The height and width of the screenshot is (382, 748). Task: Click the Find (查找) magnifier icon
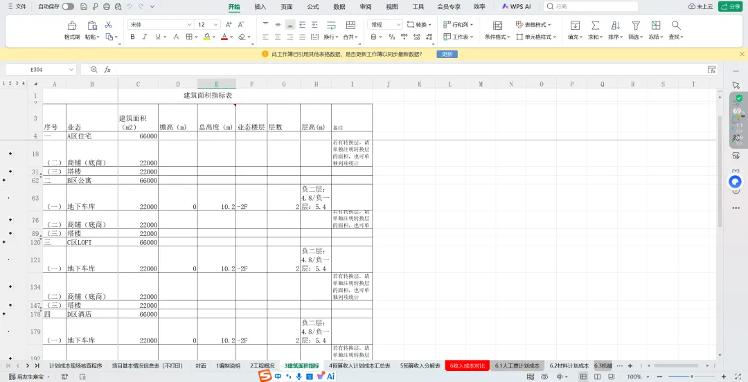click(675, 26)
